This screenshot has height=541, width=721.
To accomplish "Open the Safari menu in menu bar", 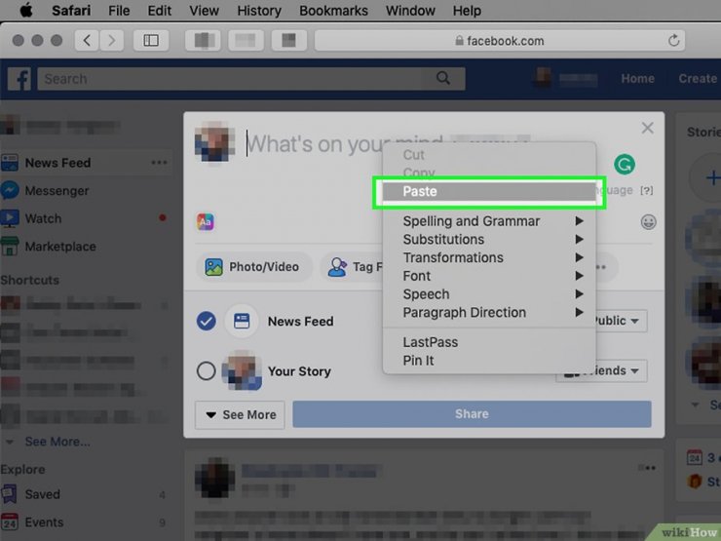I will (x=71, y=10).
